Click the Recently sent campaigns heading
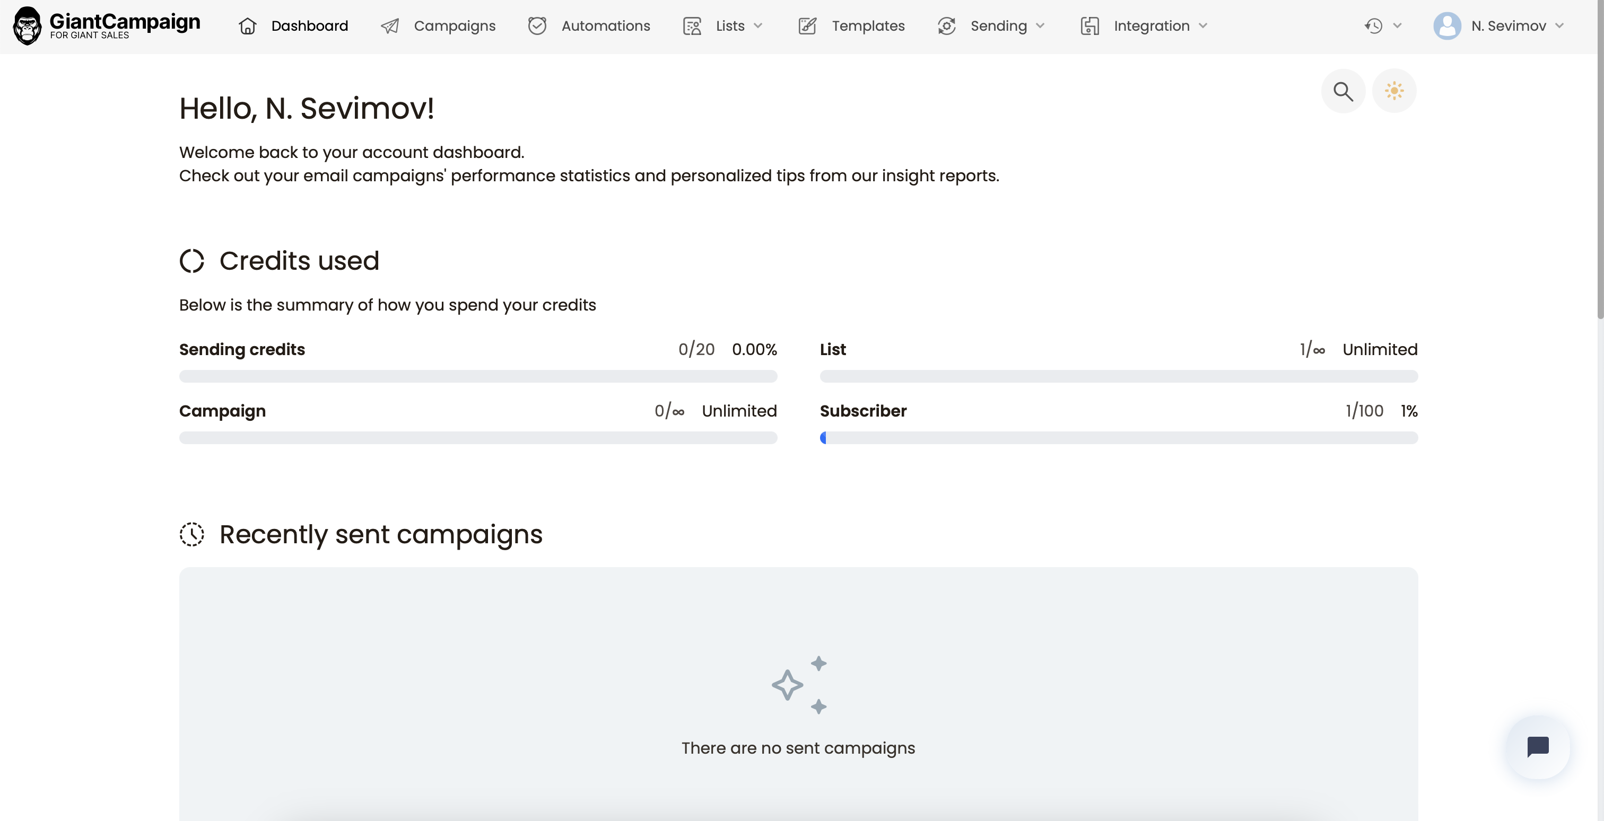 381,535
